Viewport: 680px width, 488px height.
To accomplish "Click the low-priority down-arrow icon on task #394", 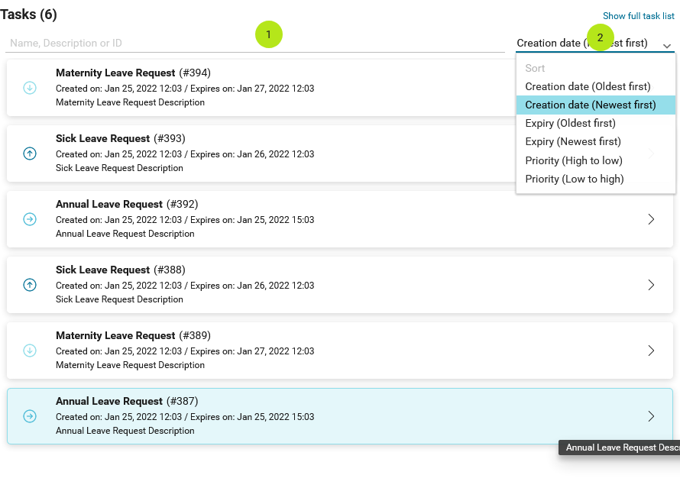I will (x=30, y=88).
